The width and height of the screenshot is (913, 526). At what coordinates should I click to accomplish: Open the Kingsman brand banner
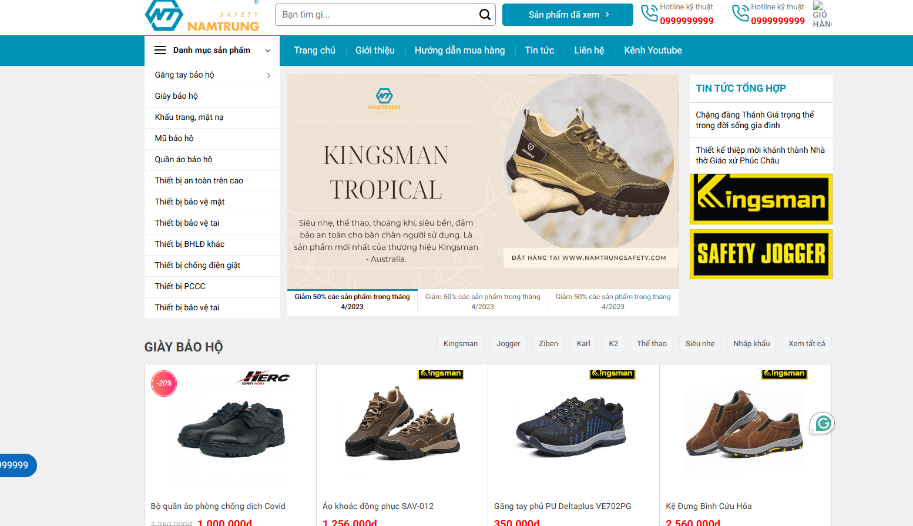click(760, 199)
